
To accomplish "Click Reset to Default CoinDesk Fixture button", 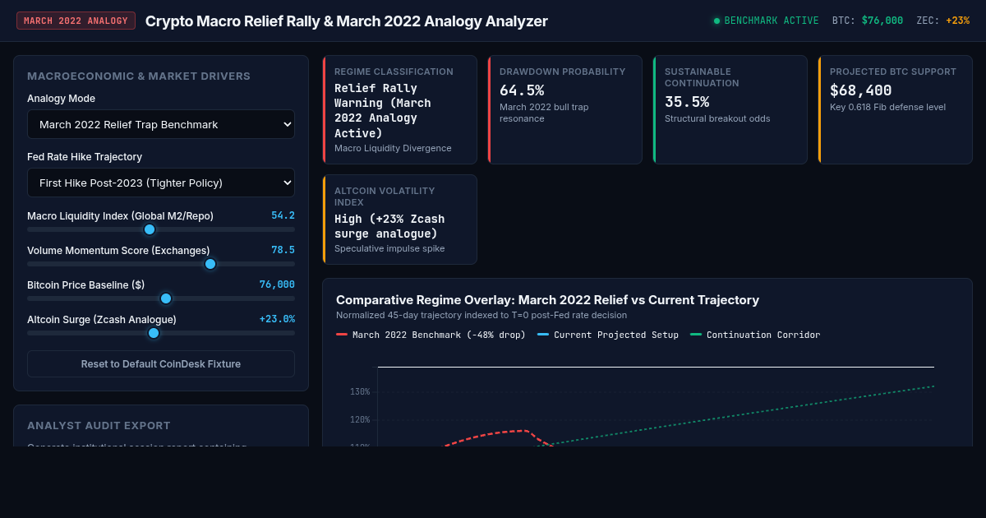I will pos(161,363).
